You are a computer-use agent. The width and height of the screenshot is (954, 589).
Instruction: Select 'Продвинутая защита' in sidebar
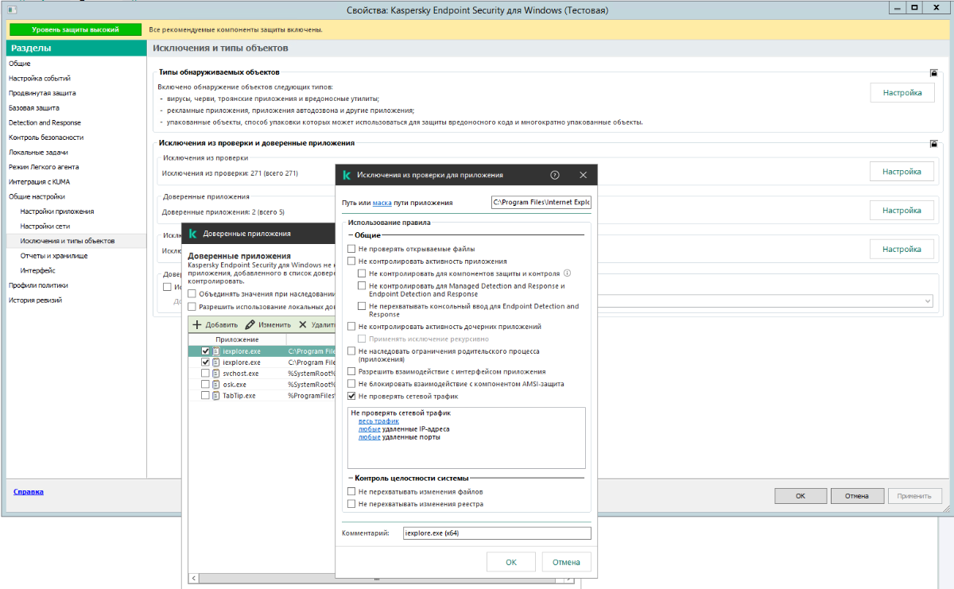point(42,93)
